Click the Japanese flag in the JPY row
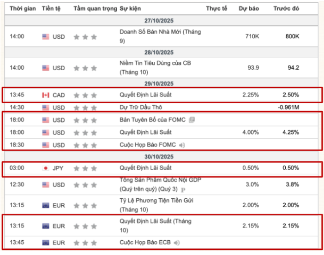 tap(46, 168)
